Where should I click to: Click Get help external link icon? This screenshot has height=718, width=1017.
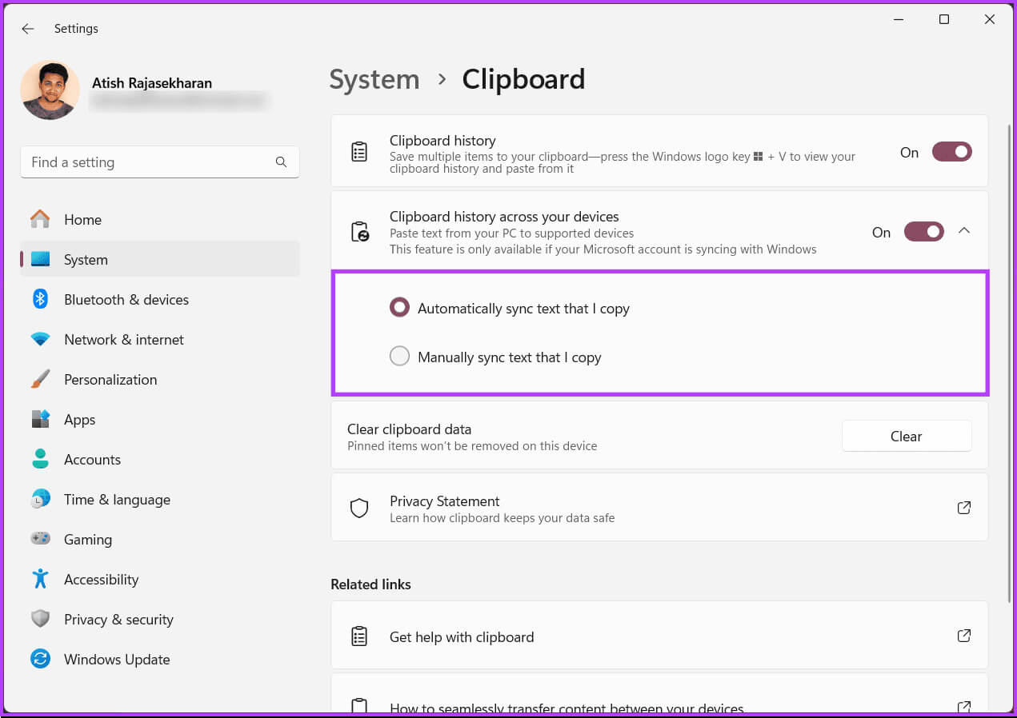point(964,636)
